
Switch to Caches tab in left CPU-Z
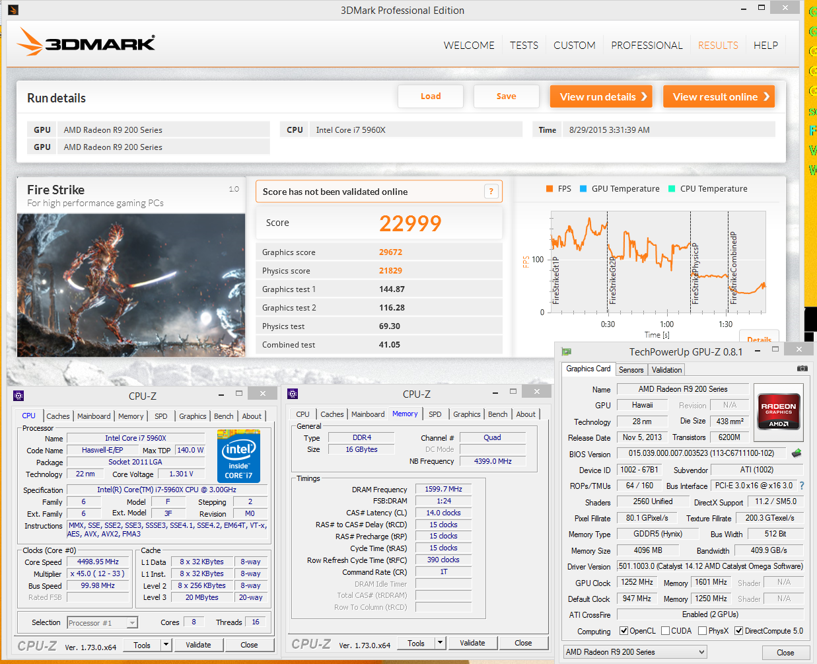tap(58, 416)
